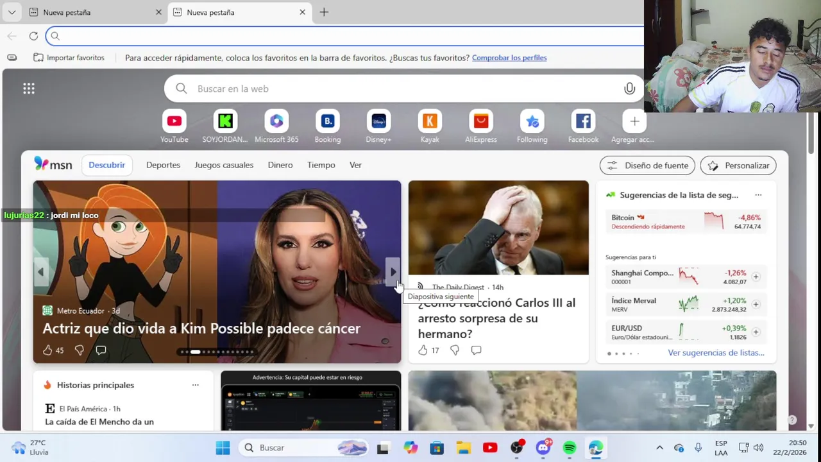This screenshot has height=462, width=821.
Task: Open Ver sugerencias de listas link
Action: [x=716, y=353]
